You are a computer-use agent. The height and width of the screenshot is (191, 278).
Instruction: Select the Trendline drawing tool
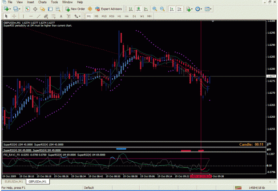[x=38, y=16]
